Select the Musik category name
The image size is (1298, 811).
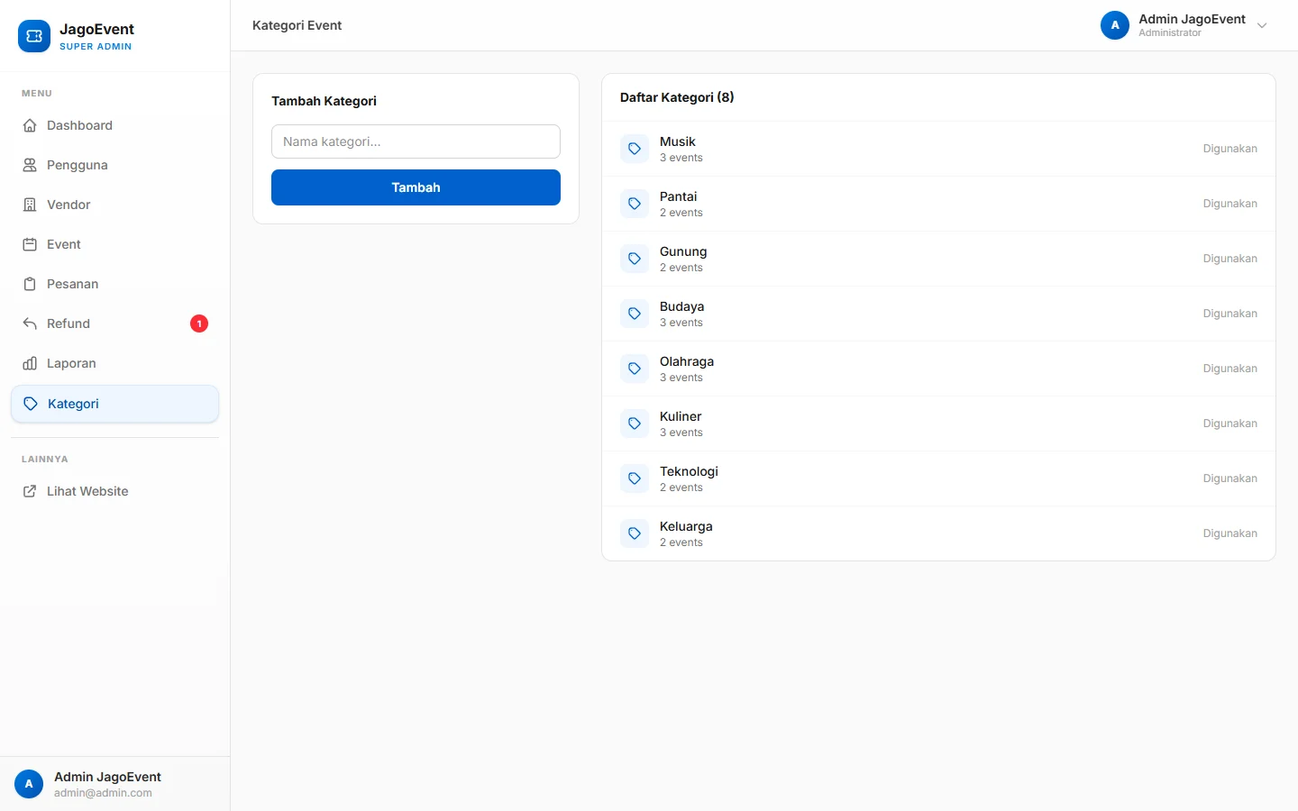click(x=677, y=141)
